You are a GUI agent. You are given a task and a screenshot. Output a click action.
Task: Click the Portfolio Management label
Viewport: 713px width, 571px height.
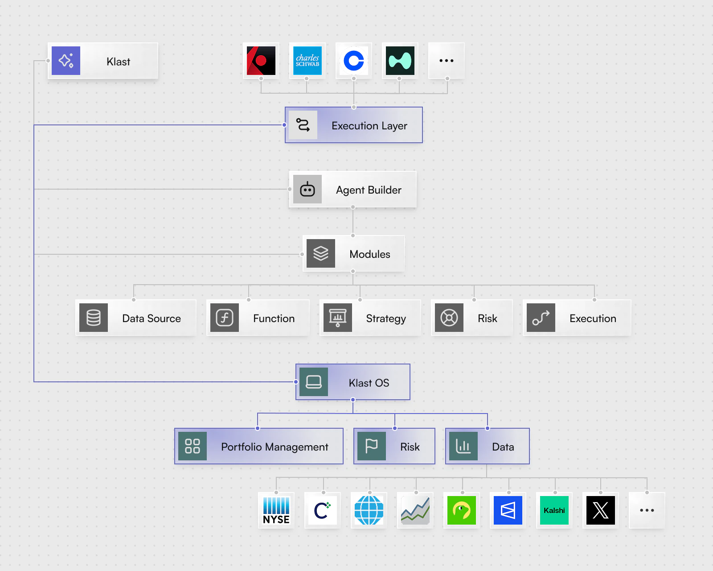275,447
